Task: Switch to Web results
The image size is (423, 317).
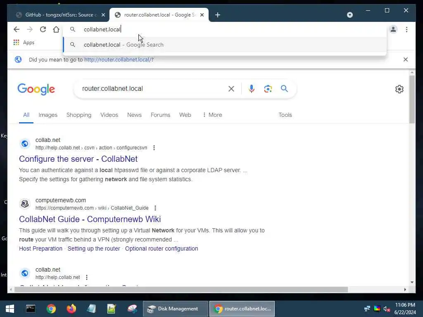Action: (x=185, y=115)
